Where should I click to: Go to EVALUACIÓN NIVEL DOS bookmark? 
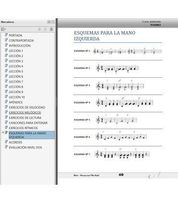tap(25, 147)
